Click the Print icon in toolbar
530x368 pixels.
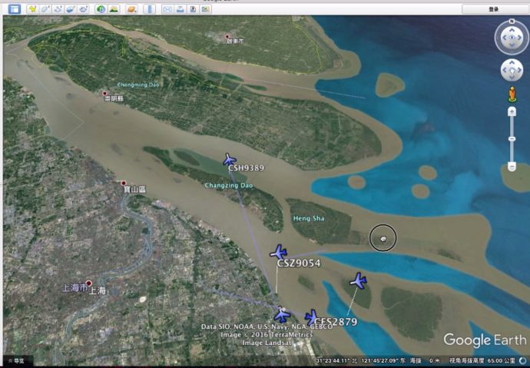point(180,9)
